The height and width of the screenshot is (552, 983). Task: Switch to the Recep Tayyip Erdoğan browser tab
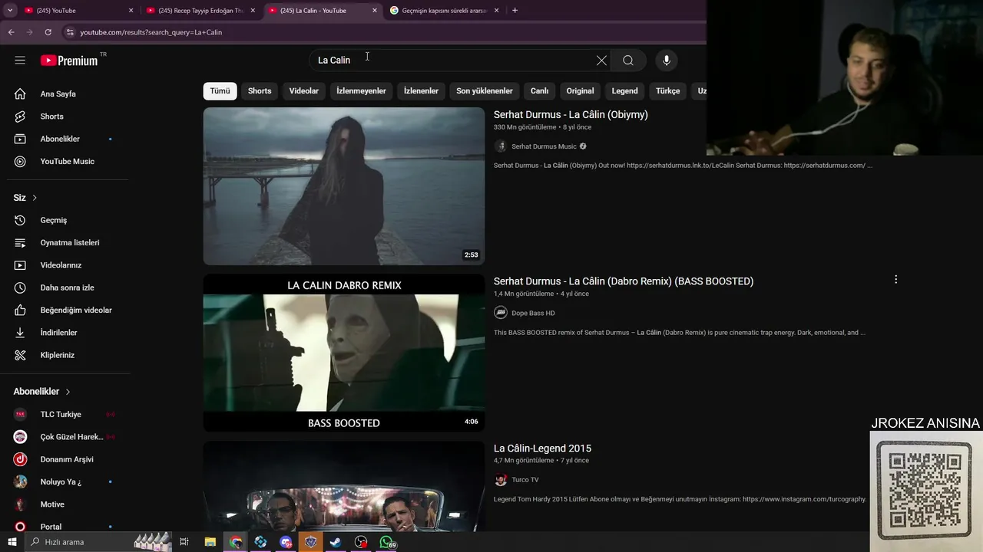click(201, 11)
